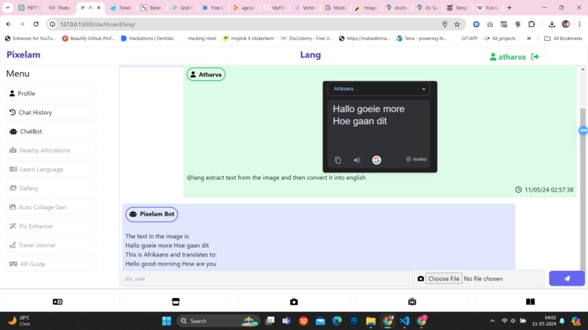Open Visual Studio Code from taskbar
Screen dimensions: 588x330
coord(404,321)
